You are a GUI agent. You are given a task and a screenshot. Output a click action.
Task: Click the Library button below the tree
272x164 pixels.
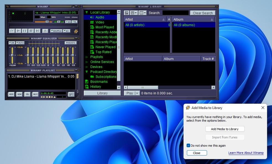pos(102,93)
